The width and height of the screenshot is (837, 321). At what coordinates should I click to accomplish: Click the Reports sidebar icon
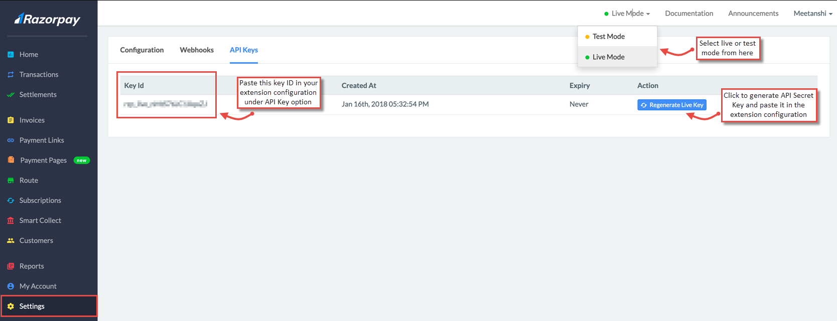click(11, 266)
